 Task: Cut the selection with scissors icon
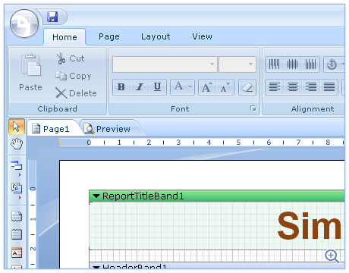(71, 58)
